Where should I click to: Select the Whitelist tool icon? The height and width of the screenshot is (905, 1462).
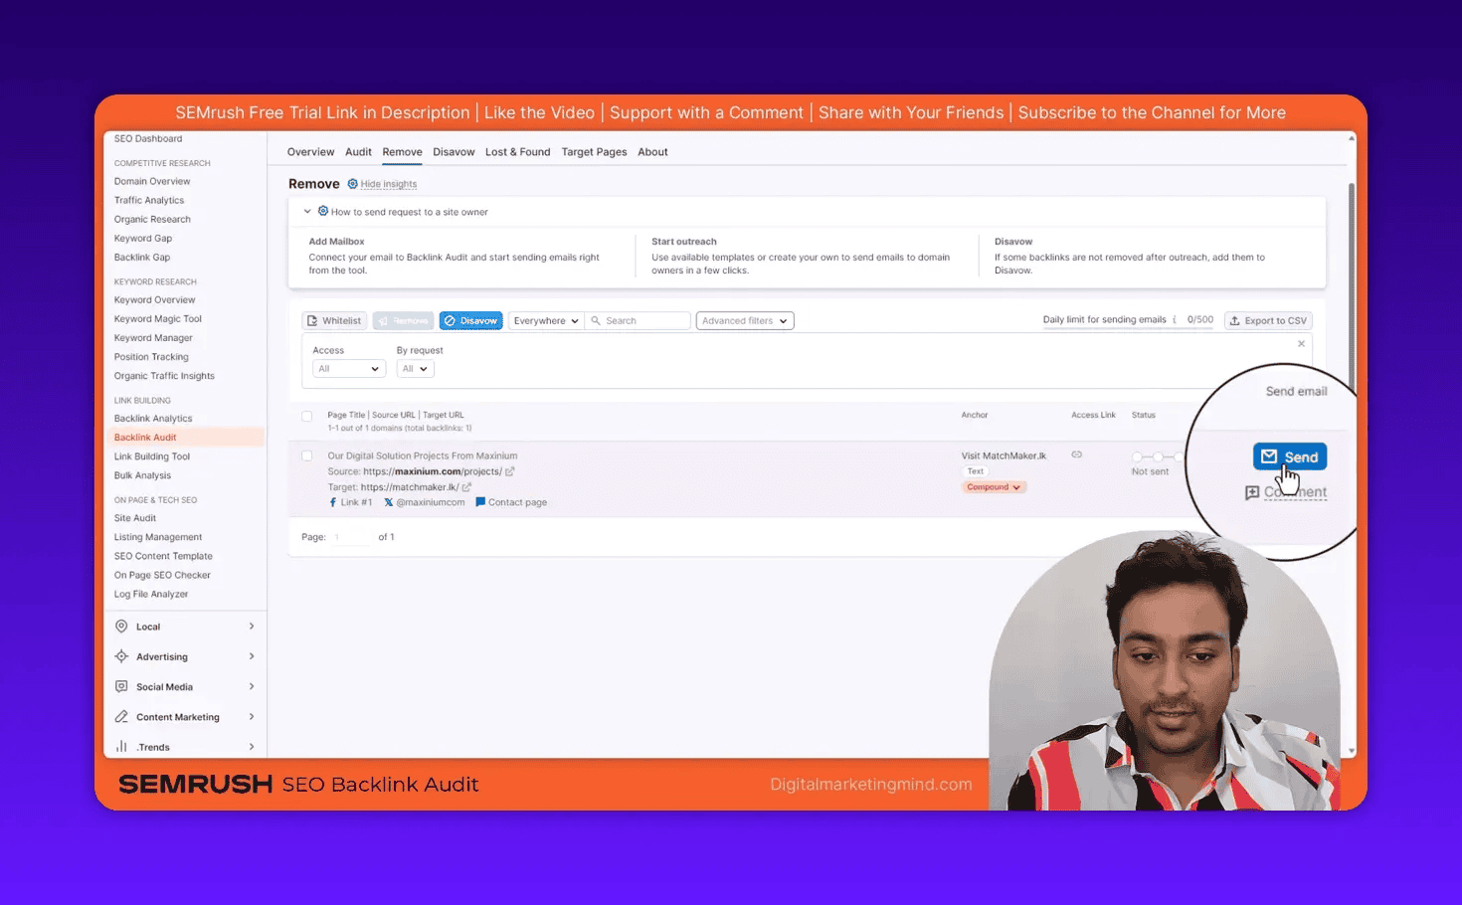pos(314,320)
